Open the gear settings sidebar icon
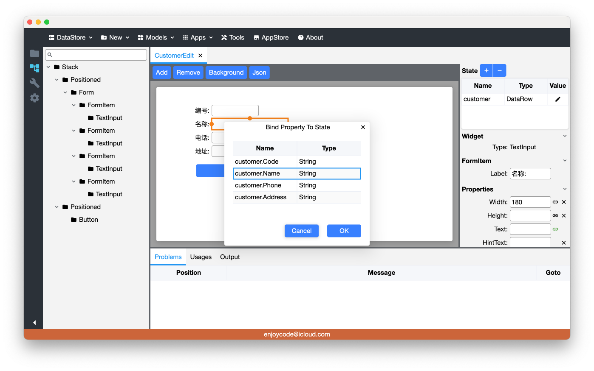The height and width of the screenshot is (371, 594). tap(34, 98)
